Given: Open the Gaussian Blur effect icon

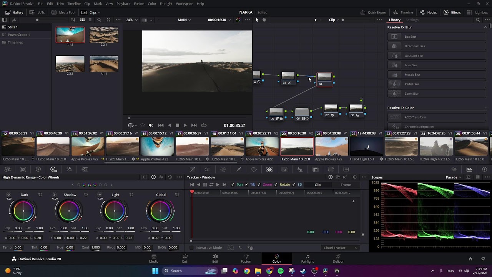Looking at the screenshot, I should 394,55.
